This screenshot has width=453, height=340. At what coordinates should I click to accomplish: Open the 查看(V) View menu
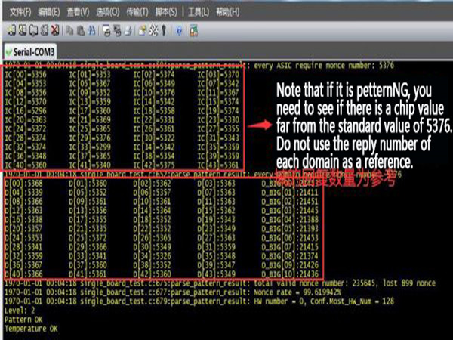point(78,12)
